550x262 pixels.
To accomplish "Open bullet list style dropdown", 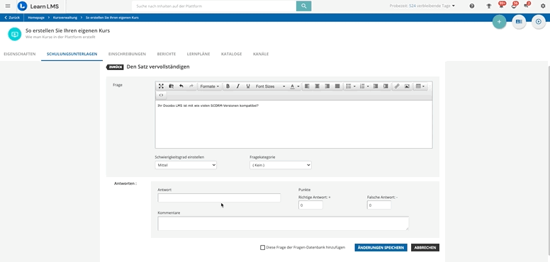I will point(354,86).
